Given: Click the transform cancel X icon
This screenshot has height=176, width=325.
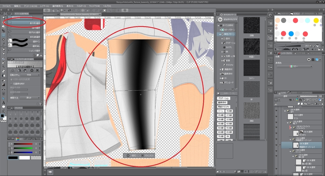Looking at the screenshot, I should point(38,70).
